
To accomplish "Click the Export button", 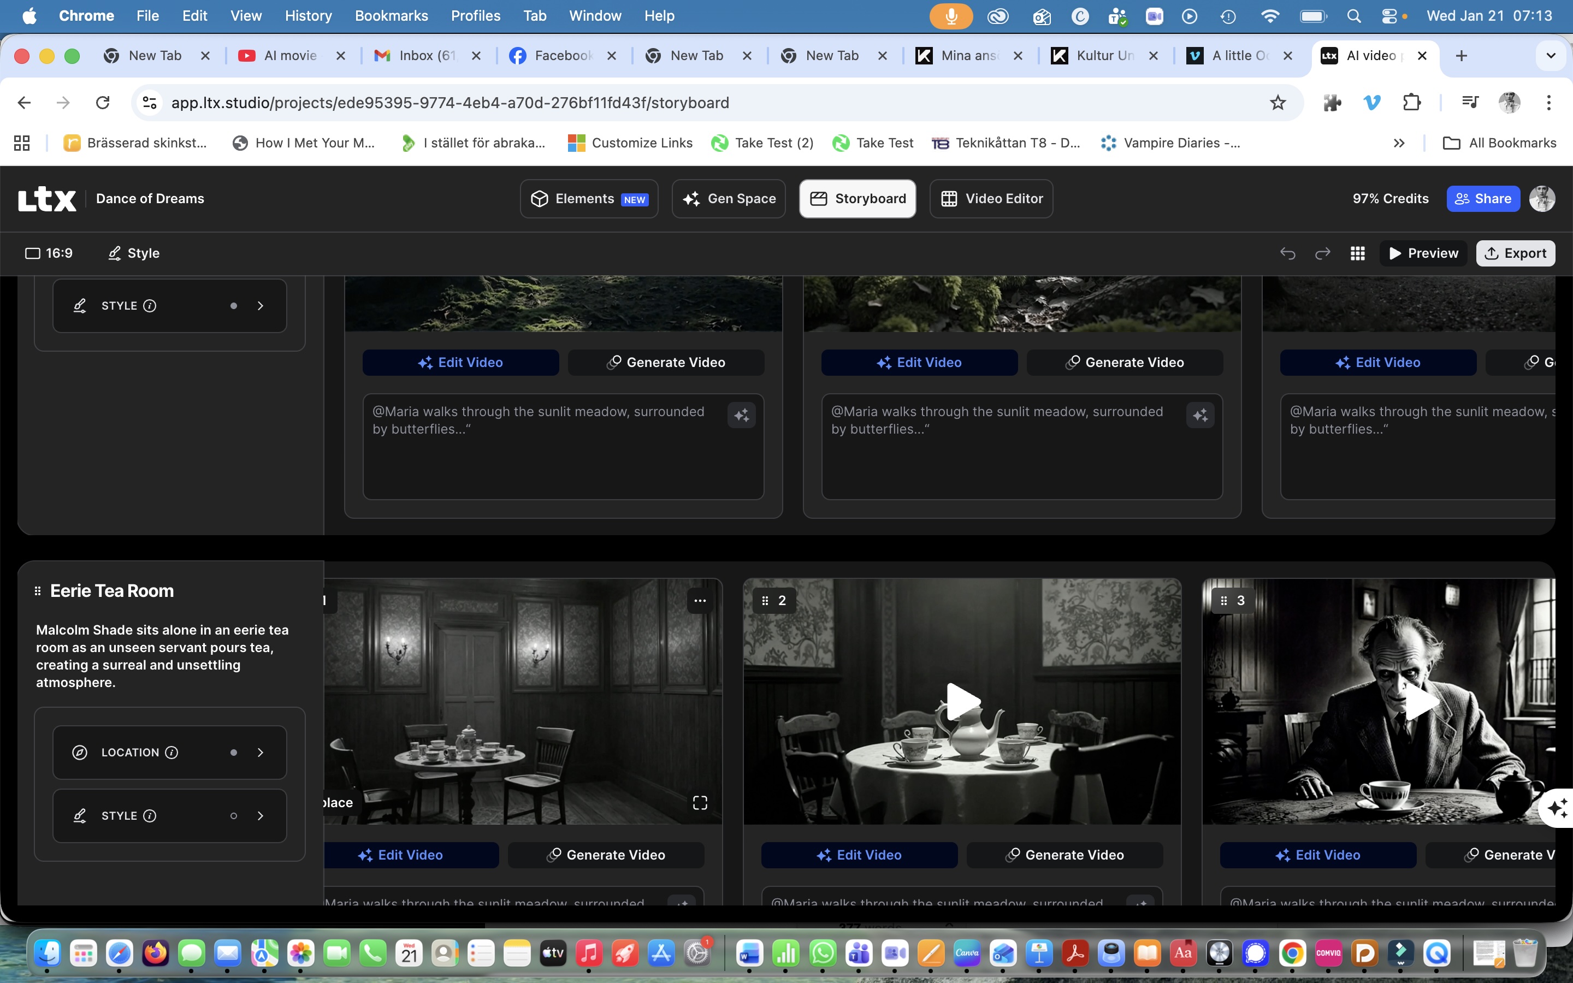I will click(x=1515, y=253).
